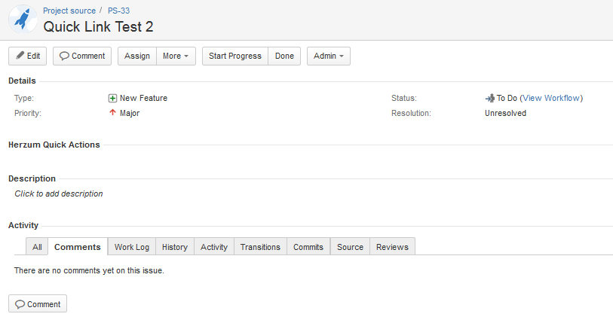Screen dimensions: 613x320
Task: Open the More dropdown menu
Action: point(176,56)
